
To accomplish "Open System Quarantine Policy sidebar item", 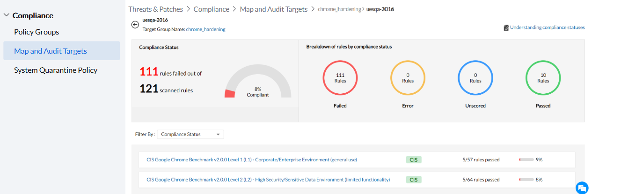I will (x=56, y=70).
